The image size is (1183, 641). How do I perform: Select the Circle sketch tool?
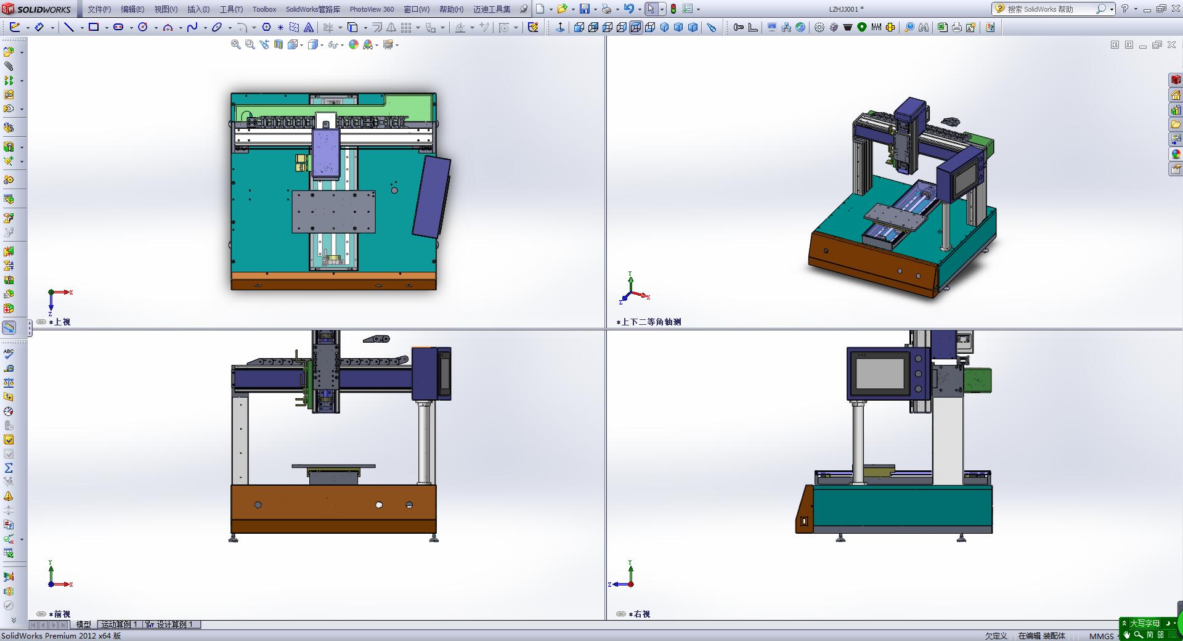point(143,27)
